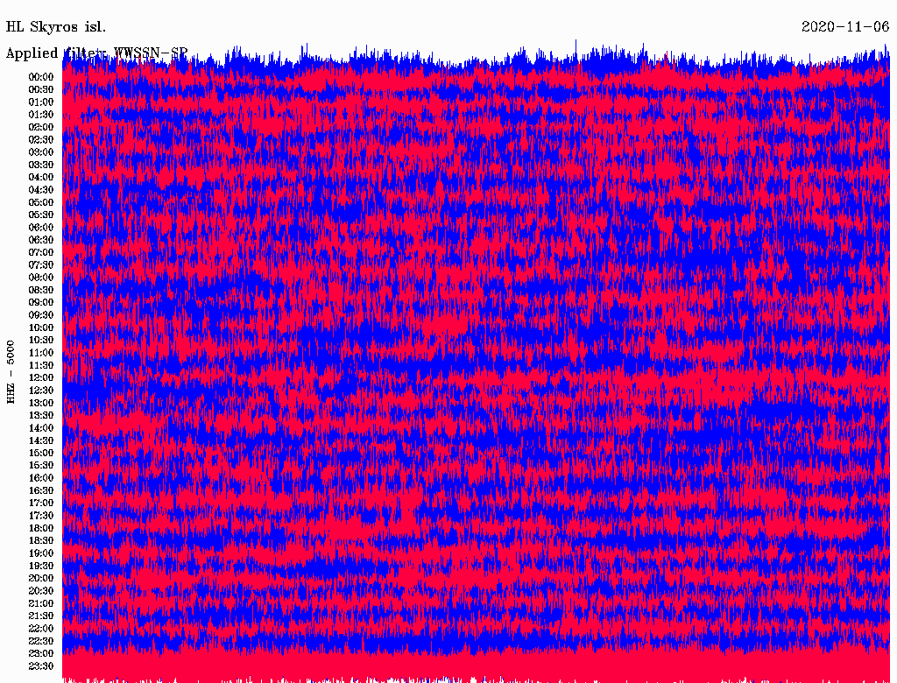This screenshot has height=683, width=897.
Task: Select the 01:30 time row label
Action: (41, 115)
